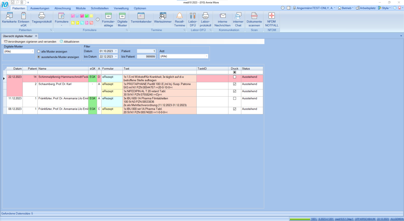Sort by the Datum column header
The width and height of the screenshot is (404, 221).
coord(14,68)
